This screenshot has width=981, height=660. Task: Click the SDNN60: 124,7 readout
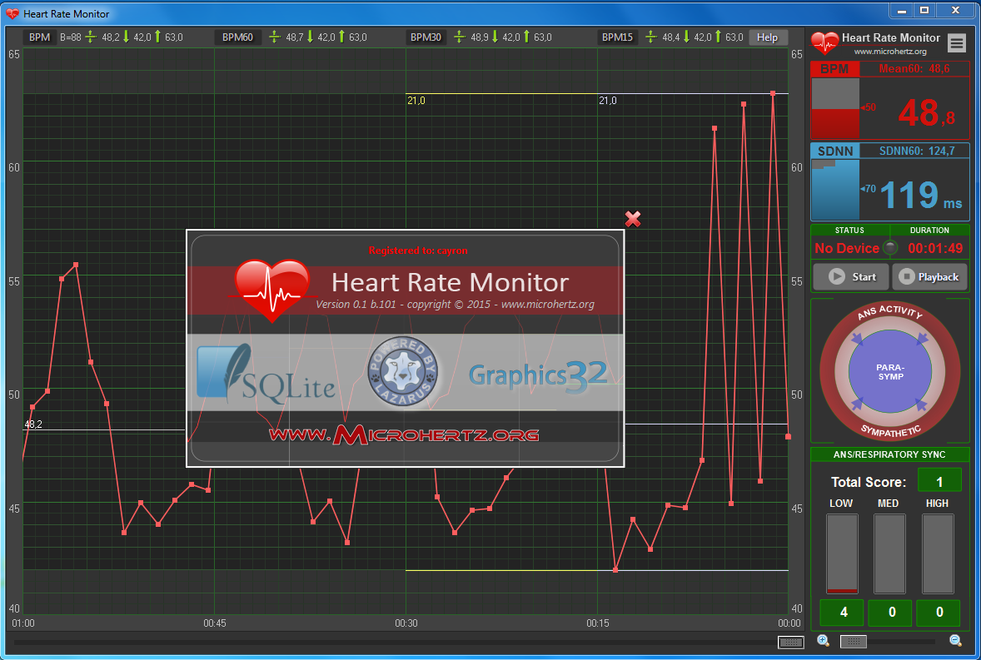(917, 151)
